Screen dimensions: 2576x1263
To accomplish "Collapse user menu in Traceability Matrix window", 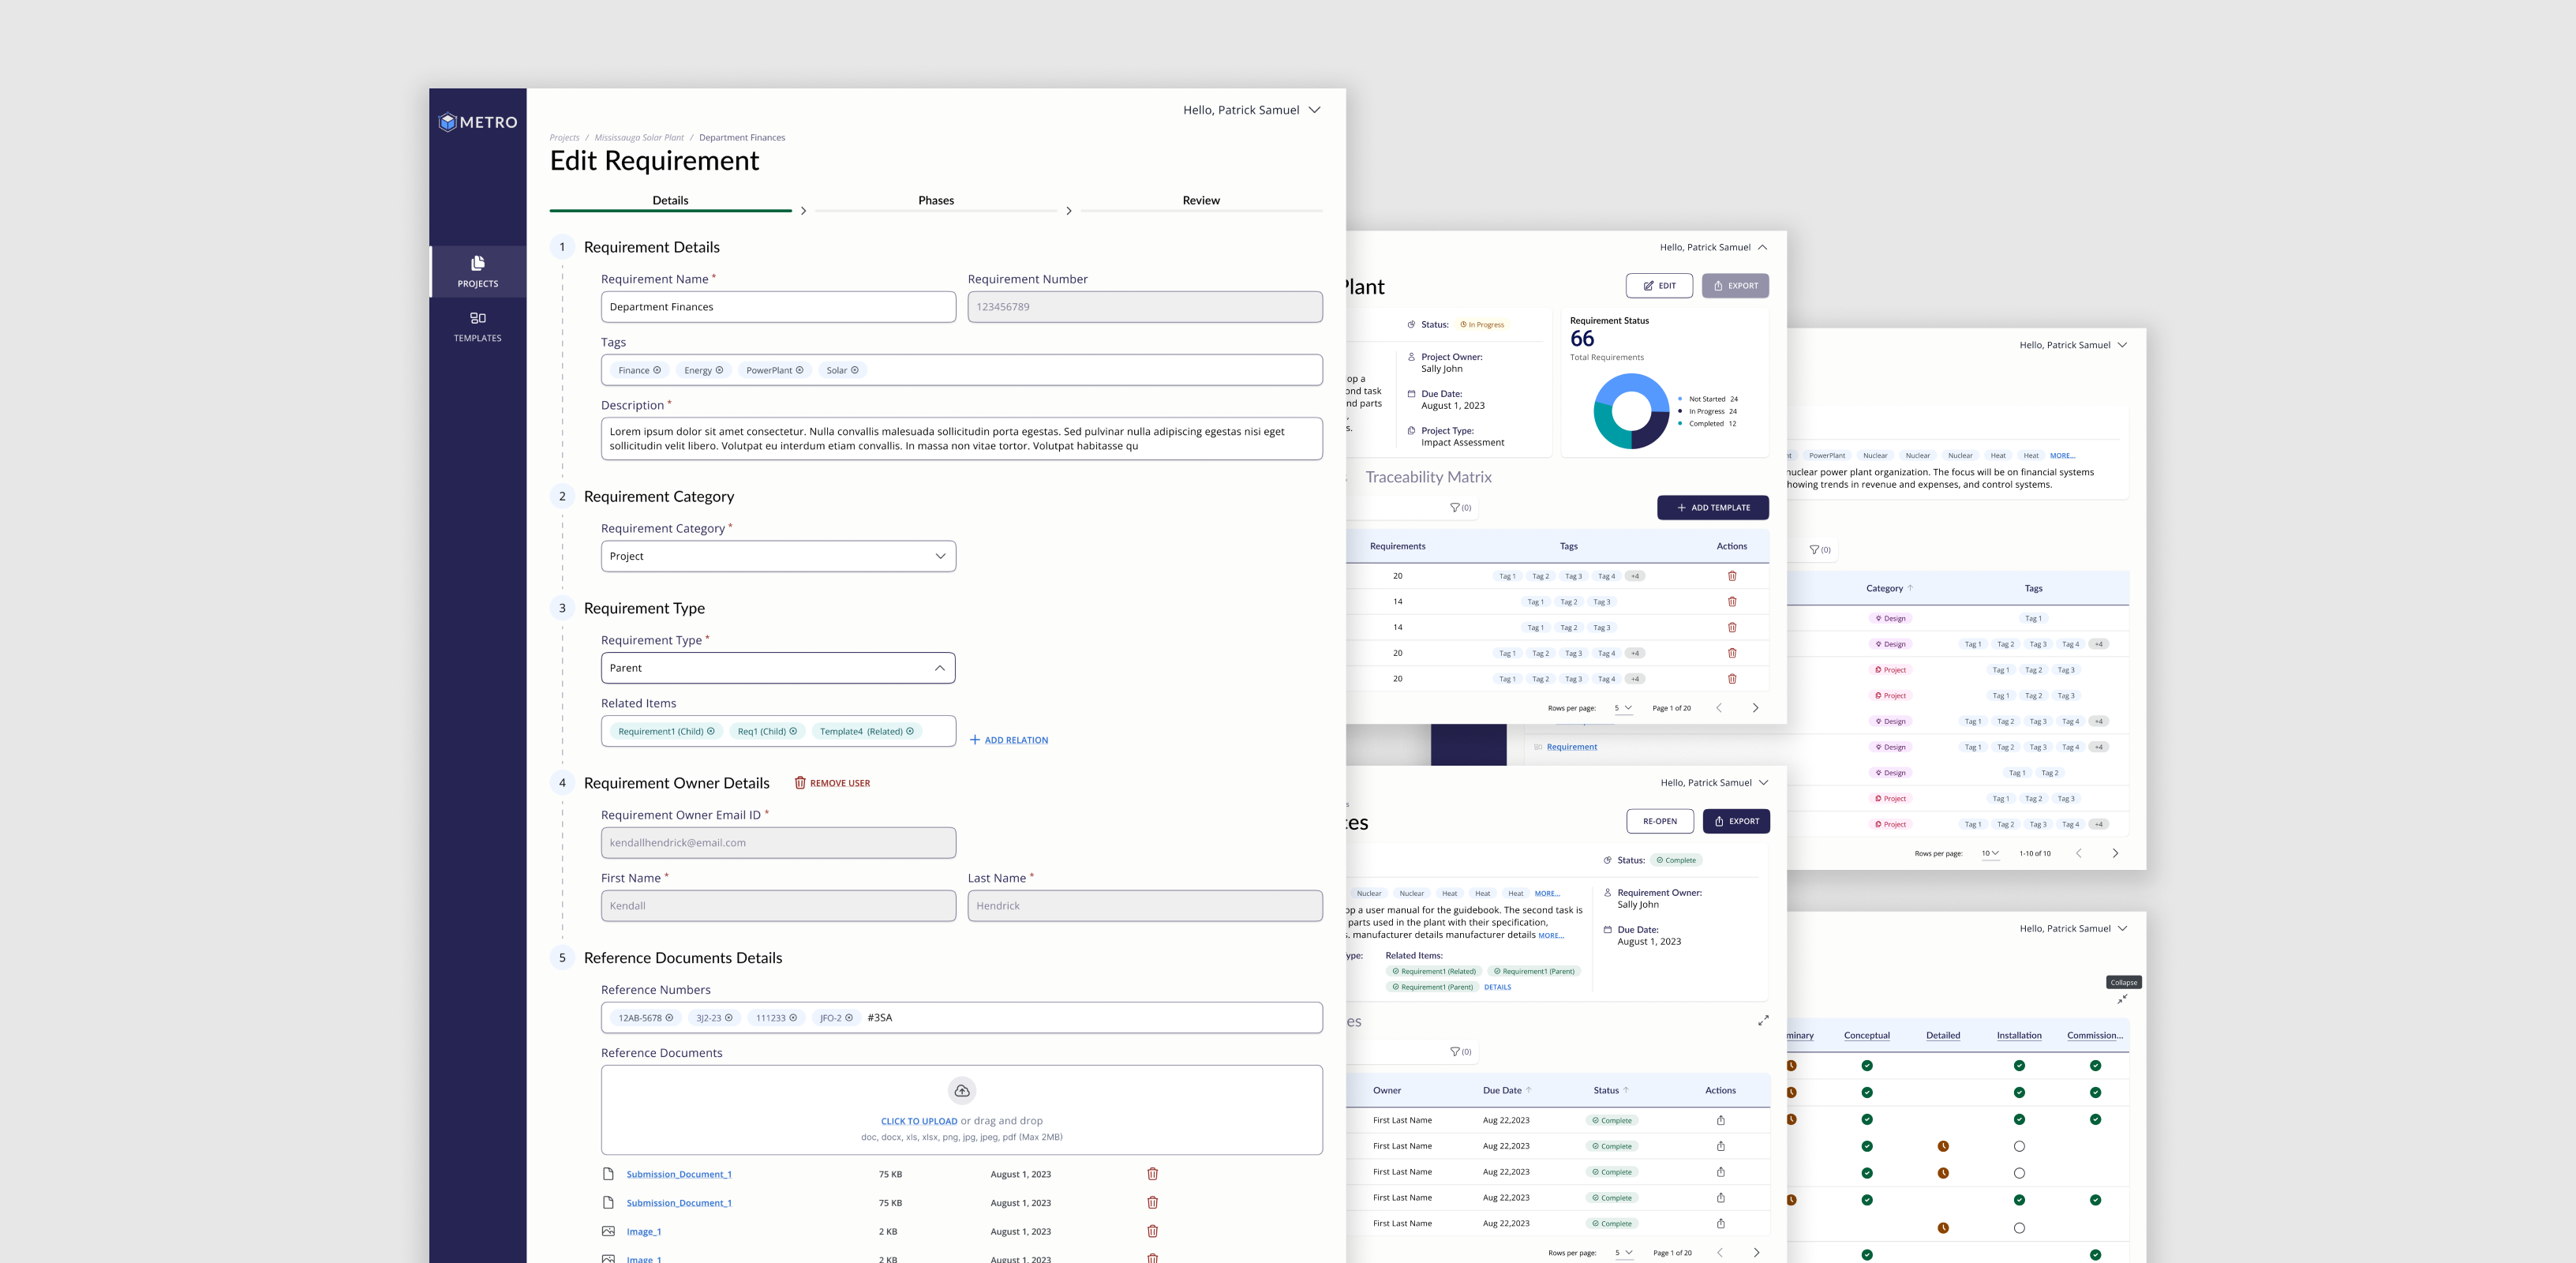I will 1762,247.
